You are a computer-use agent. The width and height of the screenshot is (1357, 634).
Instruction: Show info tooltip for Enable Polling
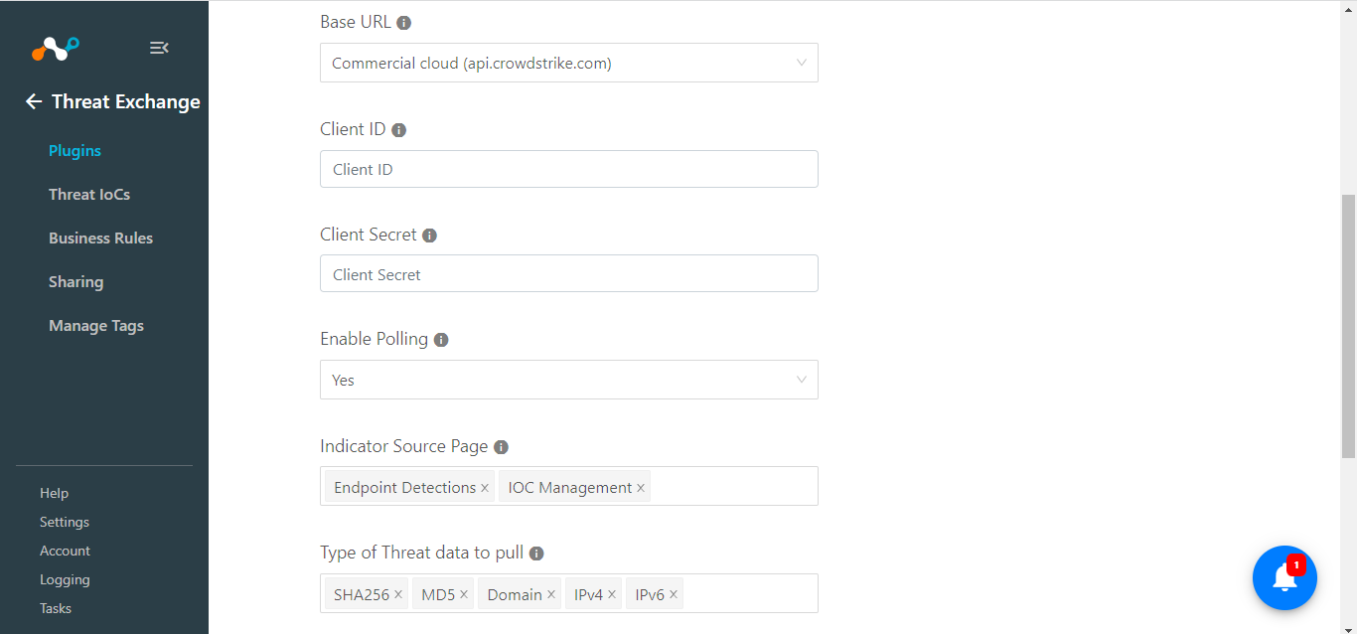click(x=441, y=340)
